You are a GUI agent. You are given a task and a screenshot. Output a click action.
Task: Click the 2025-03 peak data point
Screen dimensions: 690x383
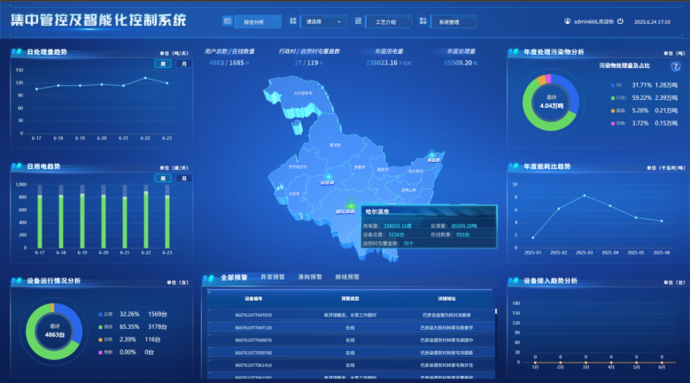point(585,196)
